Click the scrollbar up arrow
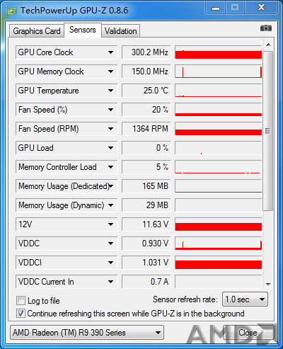Image resolution: width=283 pixels, height=349 pixels. 268,45
